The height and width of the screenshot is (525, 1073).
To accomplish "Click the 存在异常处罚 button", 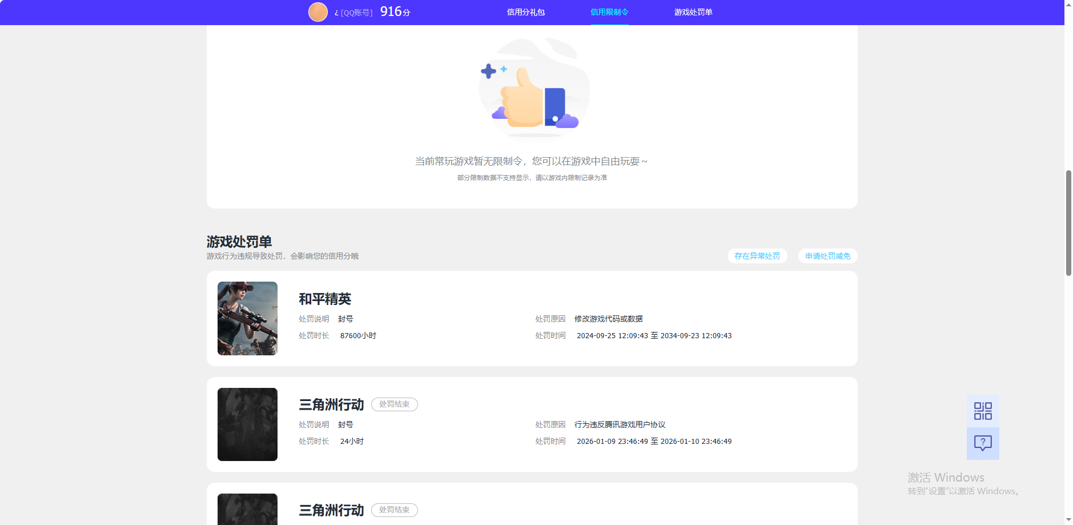I will pyautogui.click(x=757, y=256).
